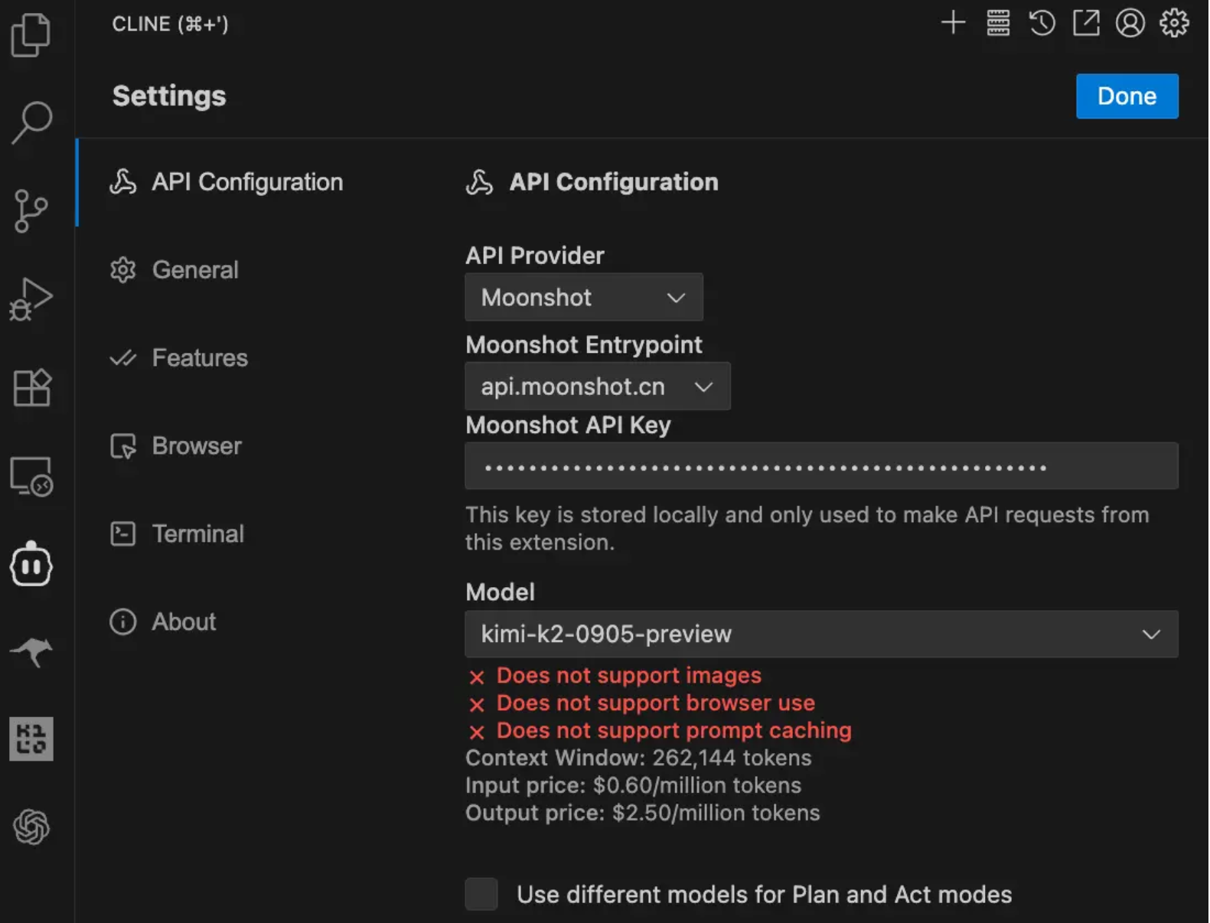Open the Search view icon
The width and height of the screenshot is (1210, 923).
(x=31, y=122)
